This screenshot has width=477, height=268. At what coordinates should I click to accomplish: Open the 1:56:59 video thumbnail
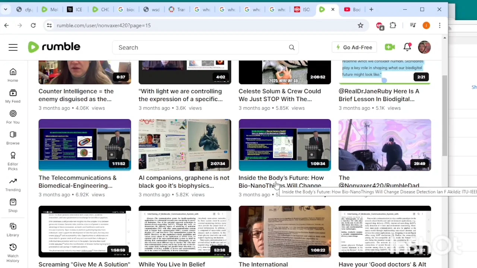(x=85, y=231)
